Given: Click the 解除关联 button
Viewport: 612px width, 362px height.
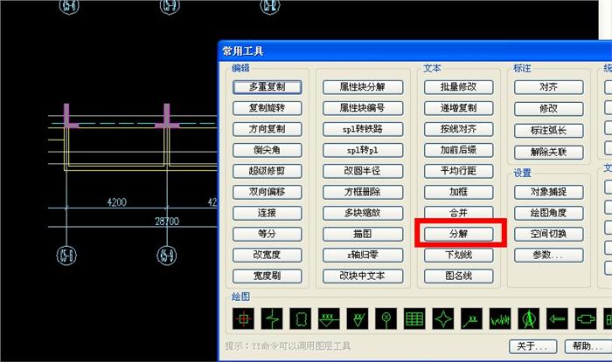Looking at the screenshot, I should (x=549, y=153).
